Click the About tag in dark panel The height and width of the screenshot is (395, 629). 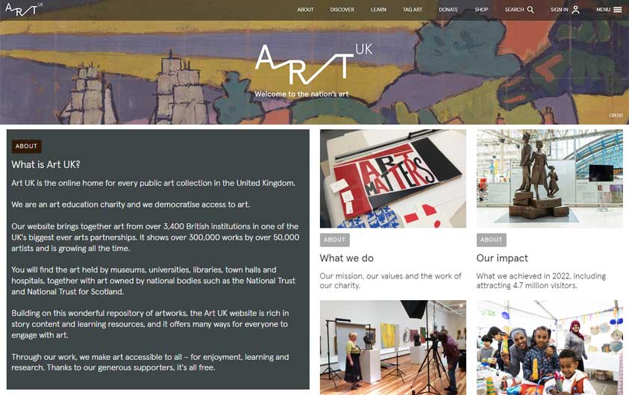[26, 146]
